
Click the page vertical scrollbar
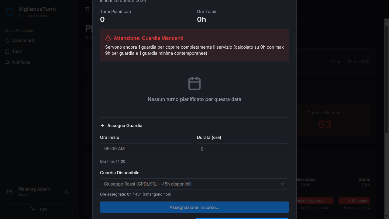387,76
